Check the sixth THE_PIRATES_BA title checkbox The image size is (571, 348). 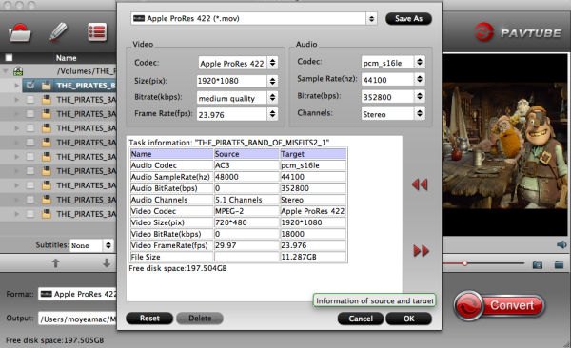coord(30,157)
